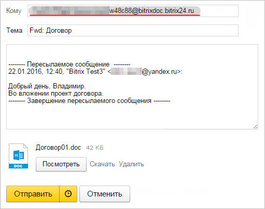Click the recipient address chip in Кому
The width and height of the screenshot is (265, 209).
(x=115, y=11)
